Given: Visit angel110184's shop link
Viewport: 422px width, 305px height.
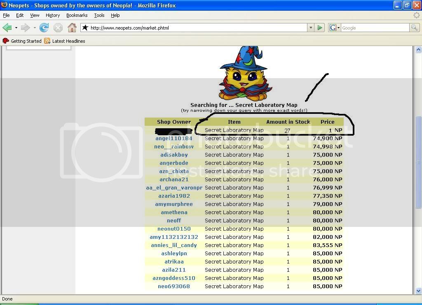Looking at the screenshot, I should coord(174,139).
